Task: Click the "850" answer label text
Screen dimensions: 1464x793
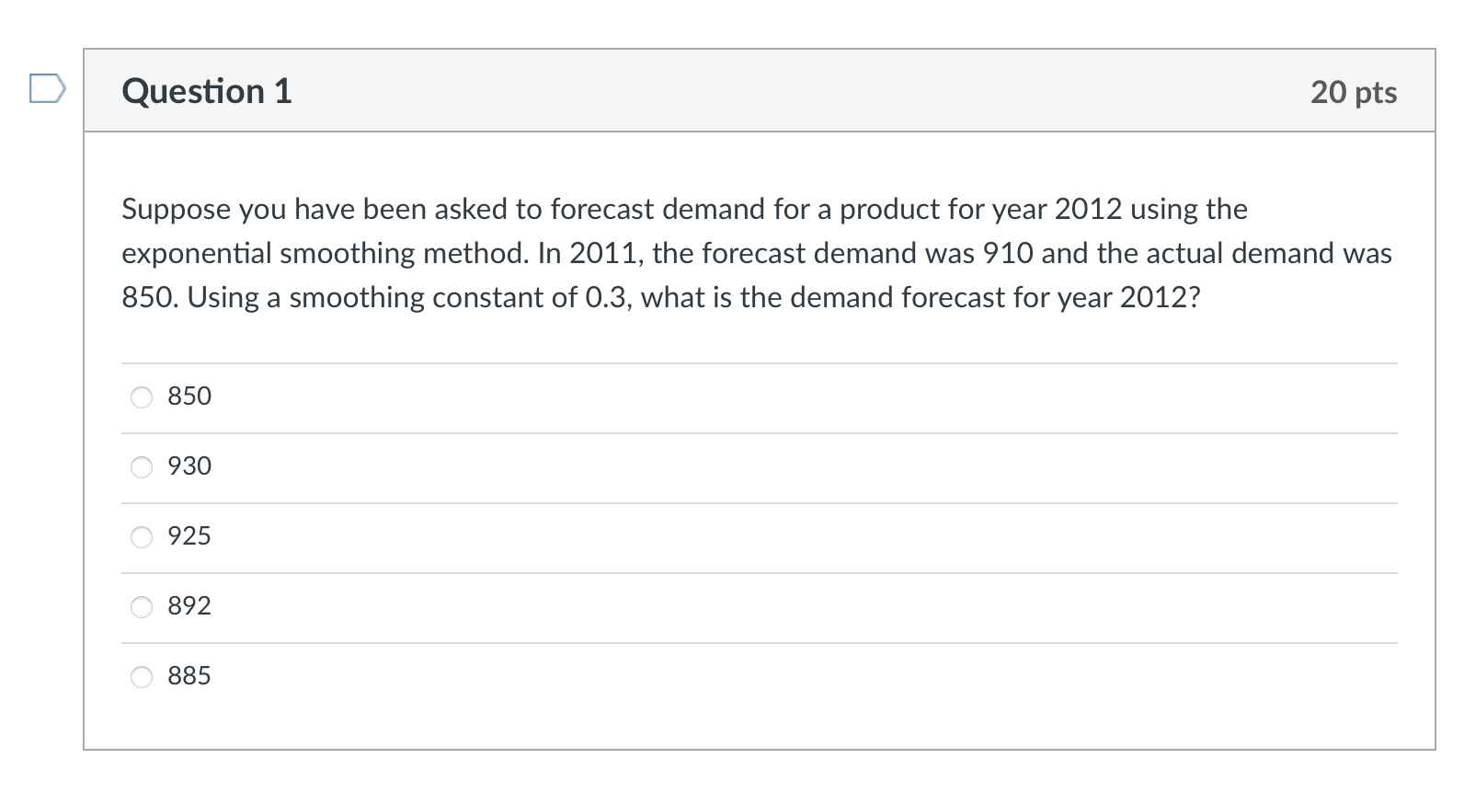Action: (189, 396)
